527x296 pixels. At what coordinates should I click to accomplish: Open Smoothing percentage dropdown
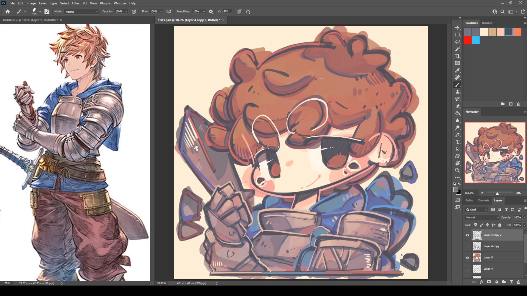pos(204,12)
